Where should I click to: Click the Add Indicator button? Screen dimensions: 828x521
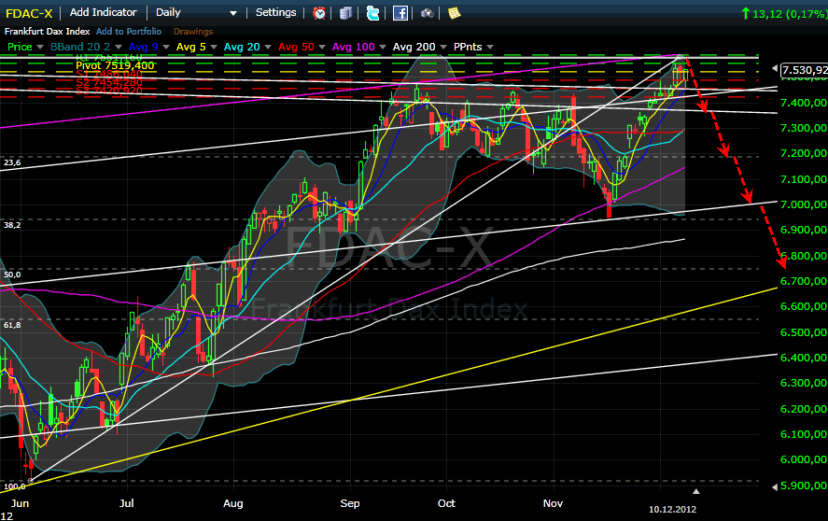pos(103,12)
